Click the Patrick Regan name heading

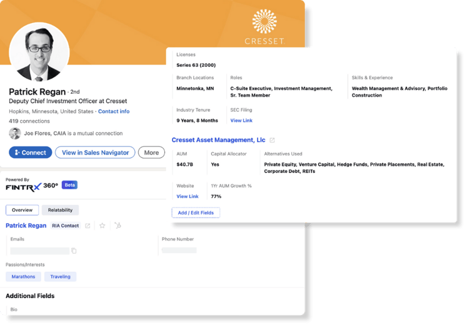(x=37, y=91)
